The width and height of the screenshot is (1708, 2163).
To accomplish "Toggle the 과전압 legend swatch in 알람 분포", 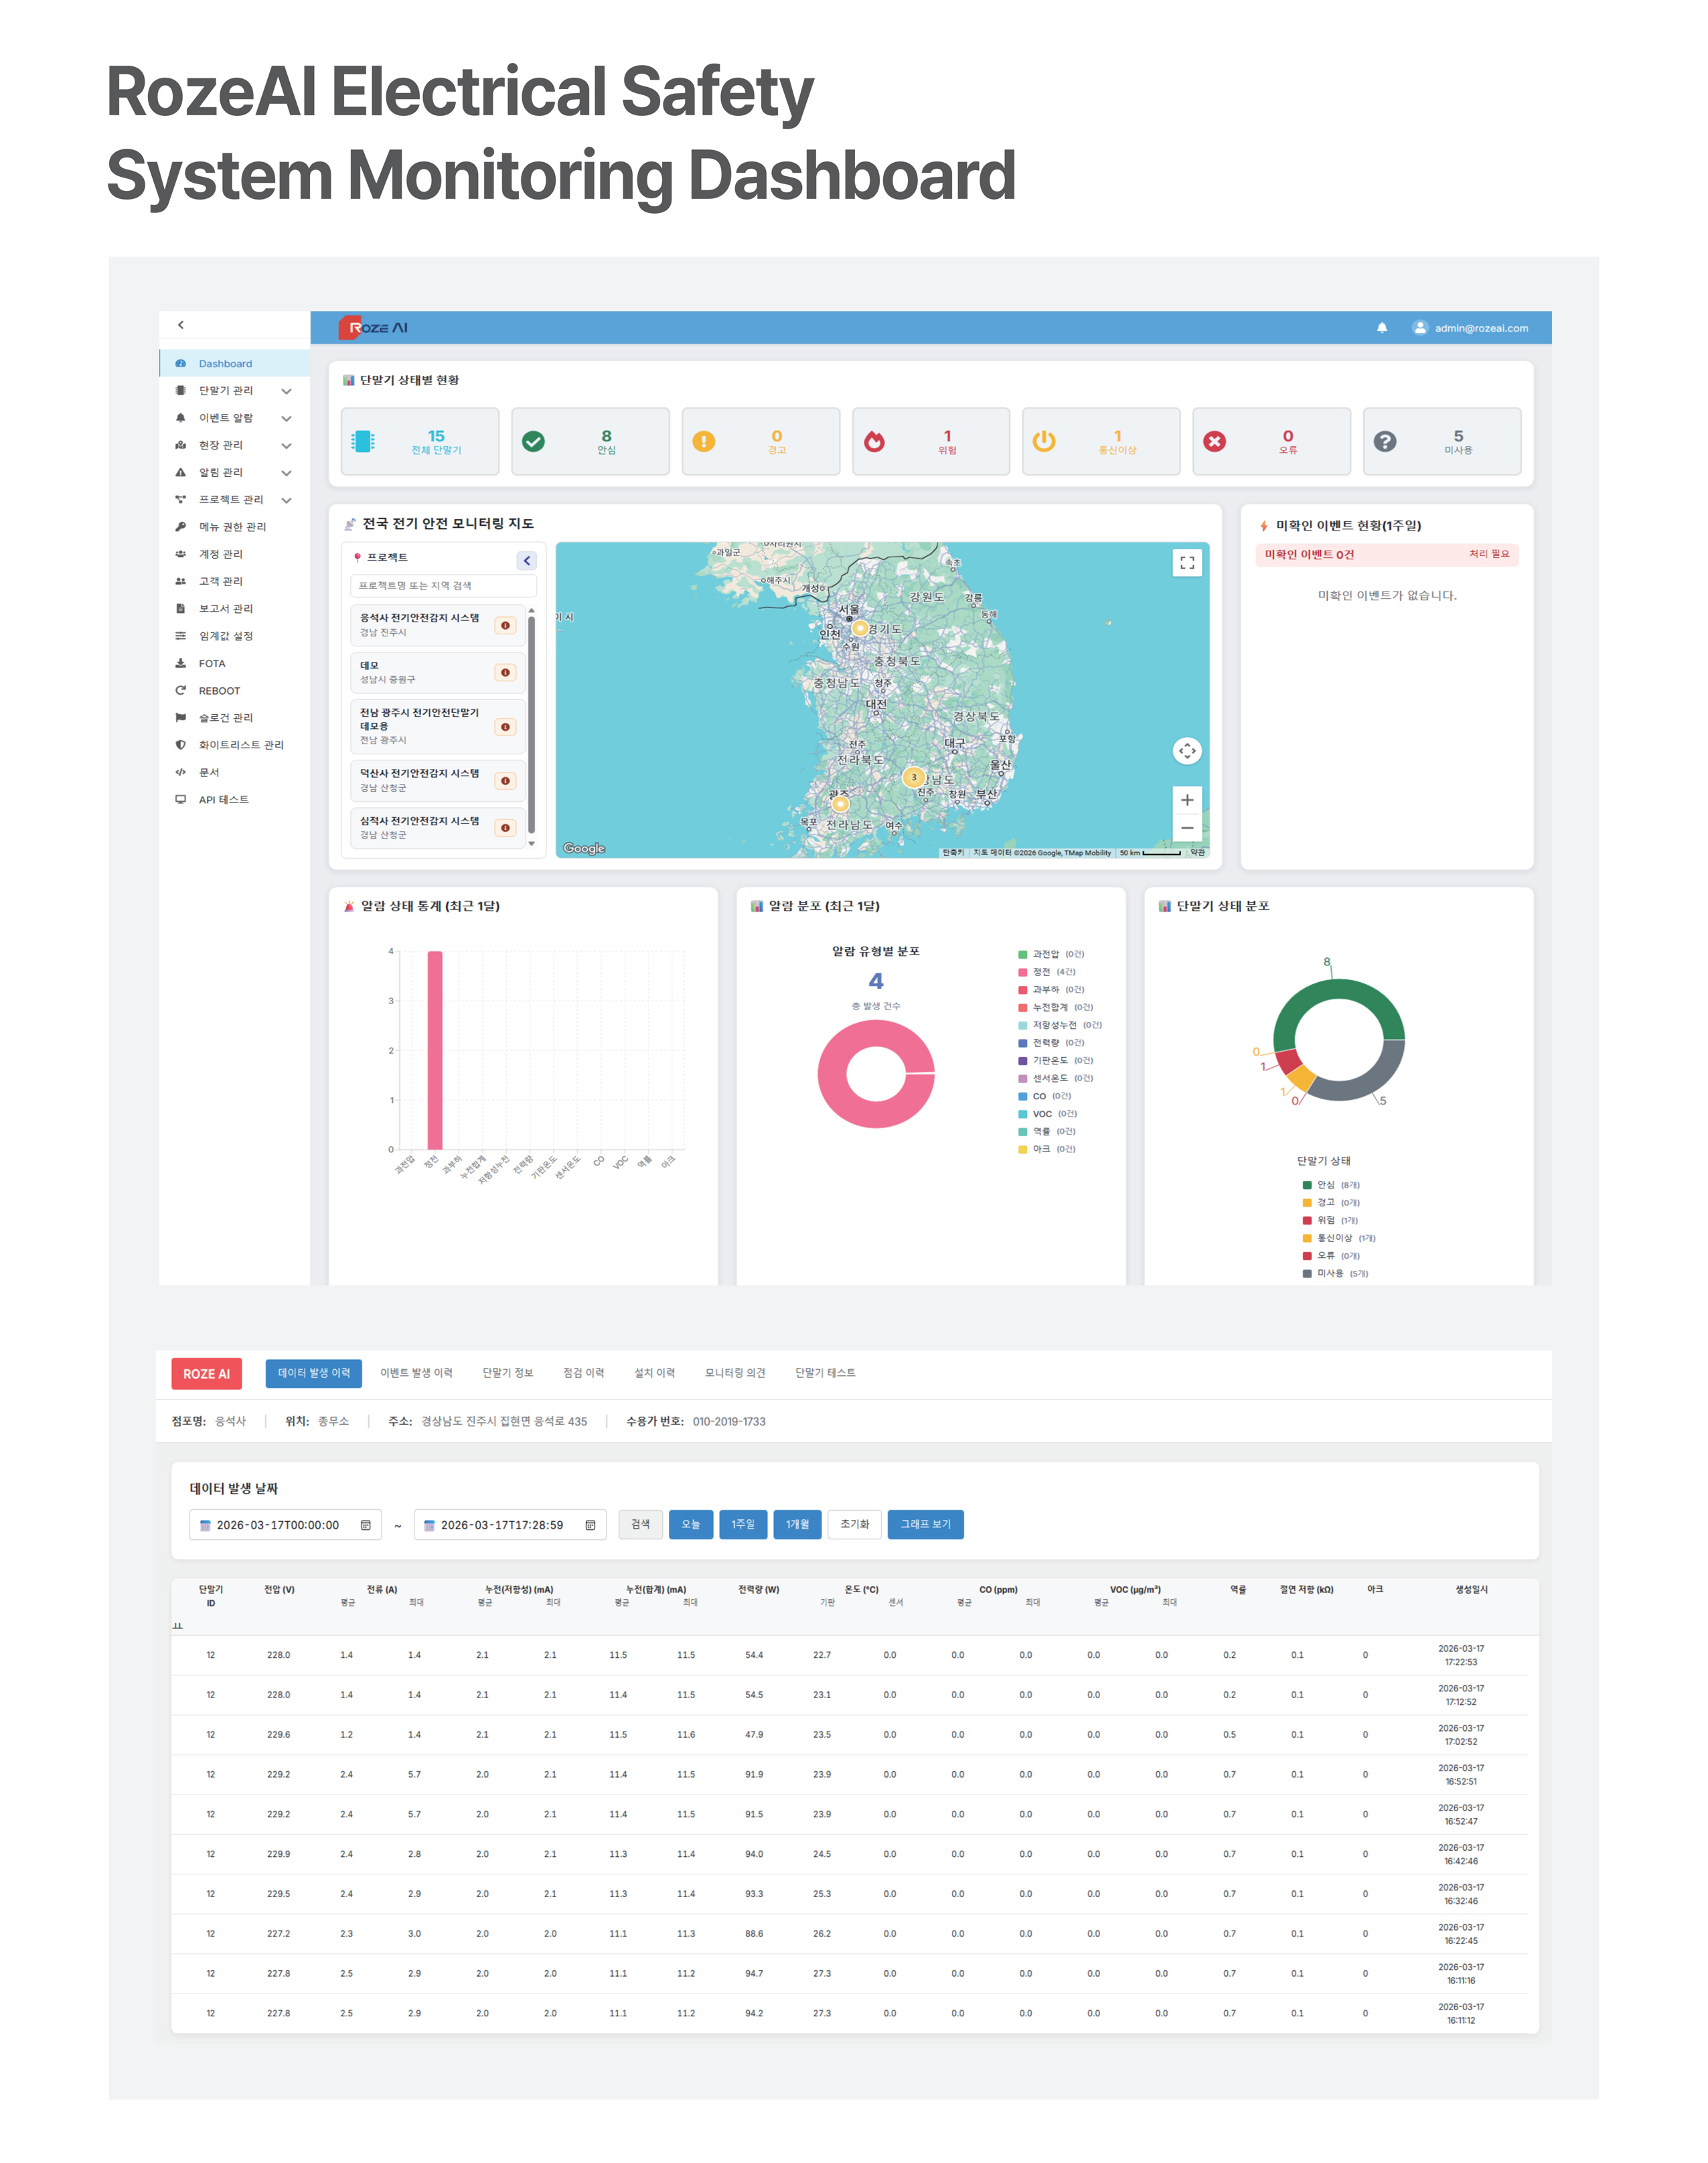I will point(1023,955).
